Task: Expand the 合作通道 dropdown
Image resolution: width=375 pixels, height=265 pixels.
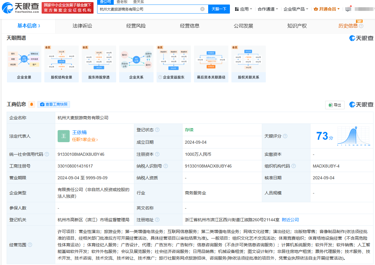Action: point(268,9)
